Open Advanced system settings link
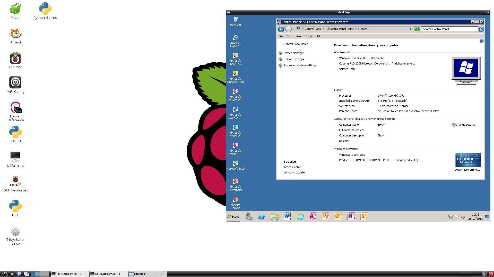 (300, 65)
